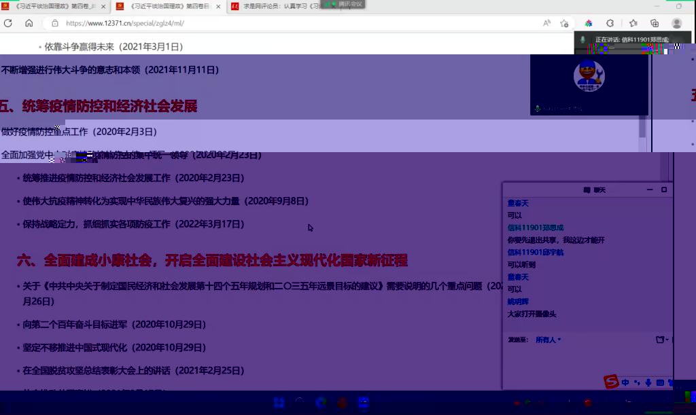Switch to the first 习近平谈治国理政 tab
The height and width of the screenshot is (415, 696).
[x=56, y=6]
